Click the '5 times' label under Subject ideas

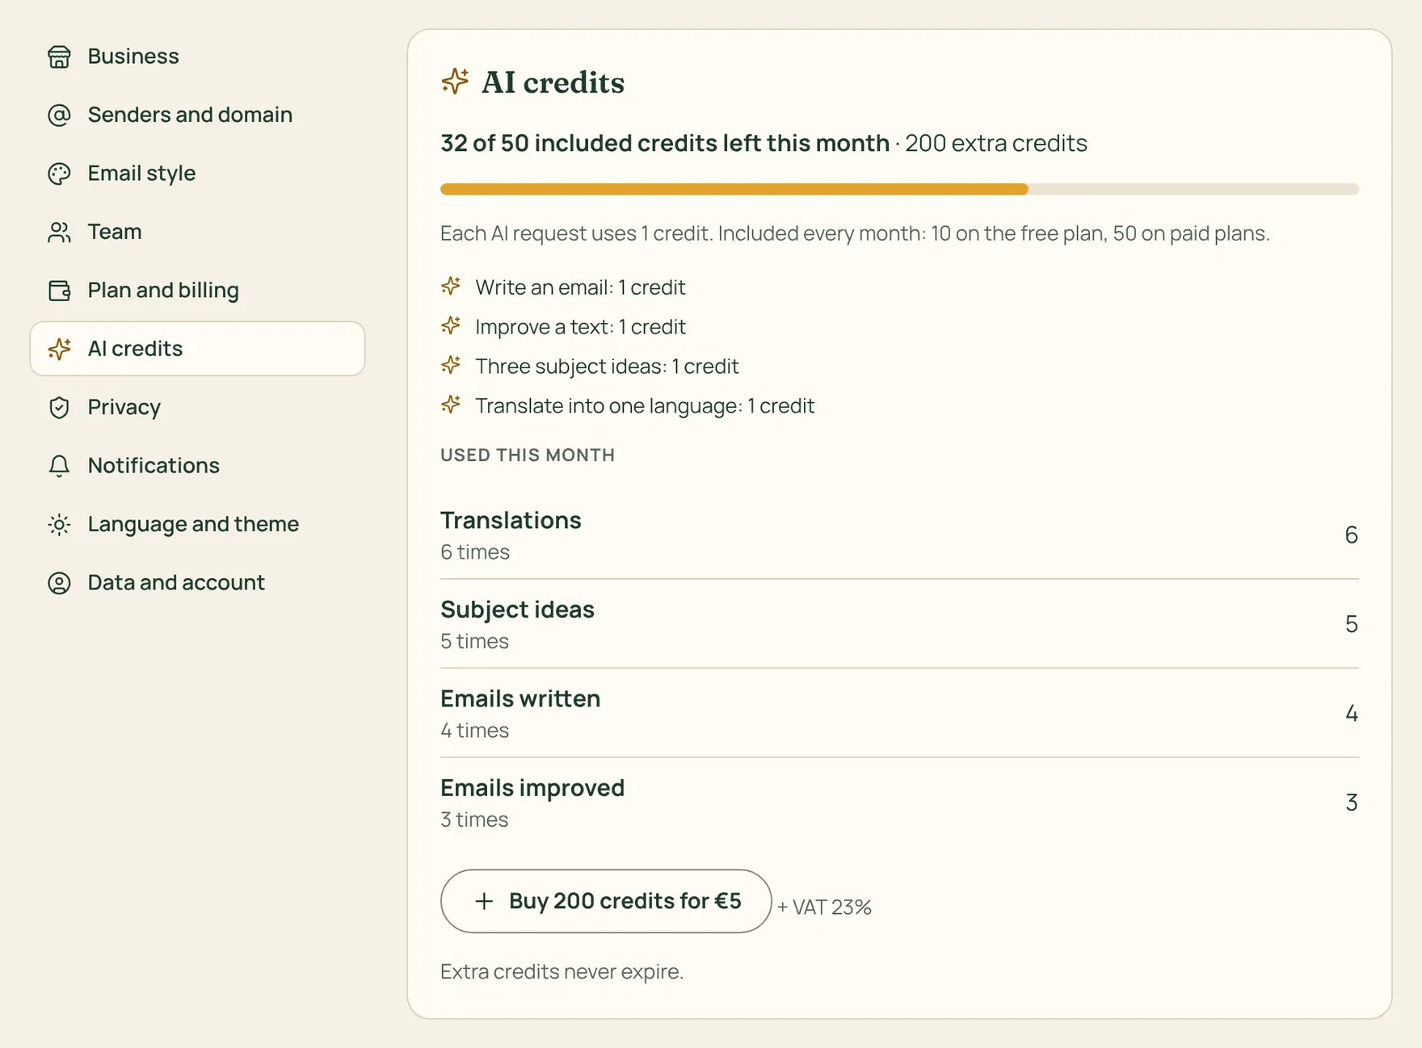click(474, 641)
